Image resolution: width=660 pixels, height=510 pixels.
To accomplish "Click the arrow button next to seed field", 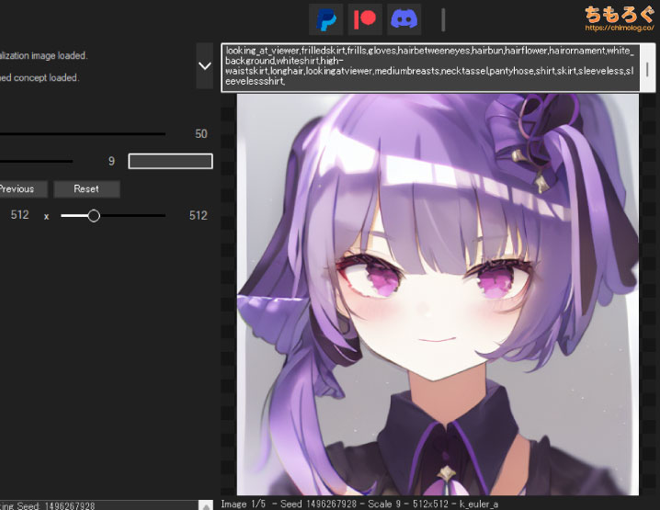I will pyautogui.click(x=205, y=505).
